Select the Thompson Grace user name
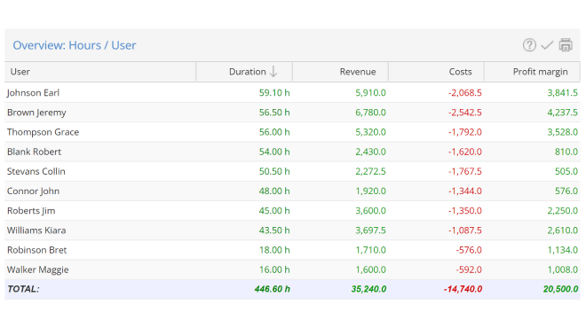 tap(43, 132)
